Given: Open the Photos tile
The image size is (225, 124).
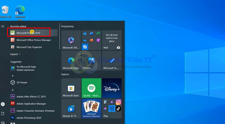Looking at the screenshot, I should point(91,61).
